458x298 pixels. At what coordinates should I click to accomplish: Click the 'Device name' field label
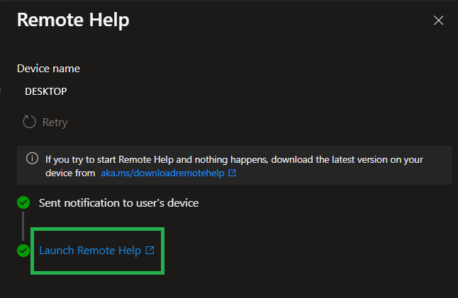coord(48,69)
